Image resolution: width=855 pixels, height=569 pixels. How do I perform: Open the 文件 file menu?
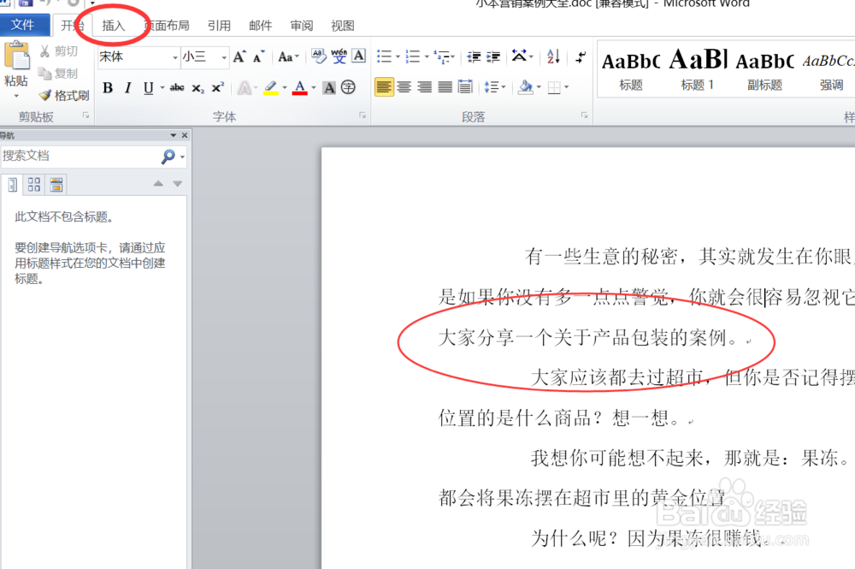23,25
